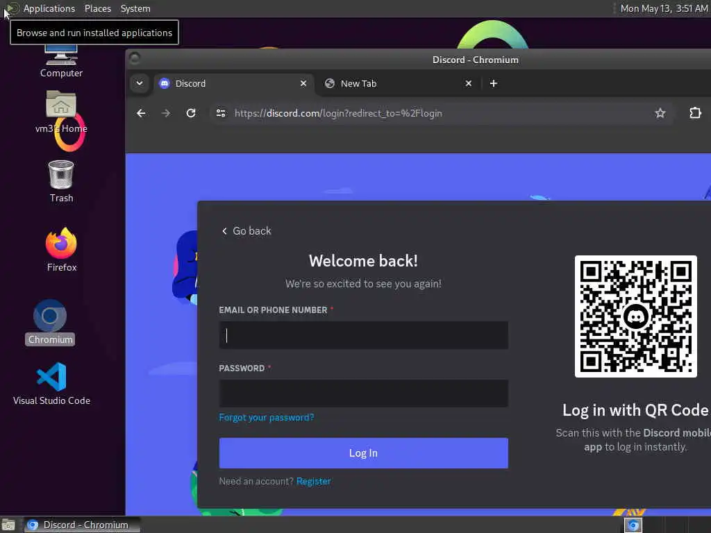Click the Chromium workspace icon in bottom panel
The height and width of the screenshot is (533, 711).
point(633,525)
